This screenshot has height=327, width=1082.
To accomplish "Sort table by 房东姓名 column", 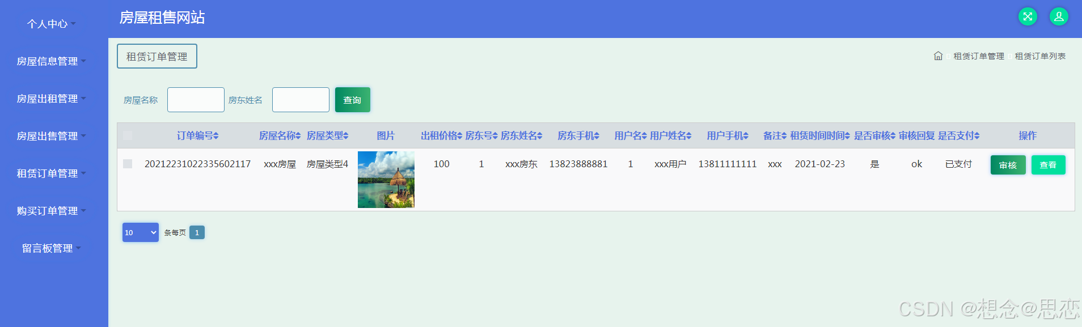I will pyautogui.click(x=521, y=135).
